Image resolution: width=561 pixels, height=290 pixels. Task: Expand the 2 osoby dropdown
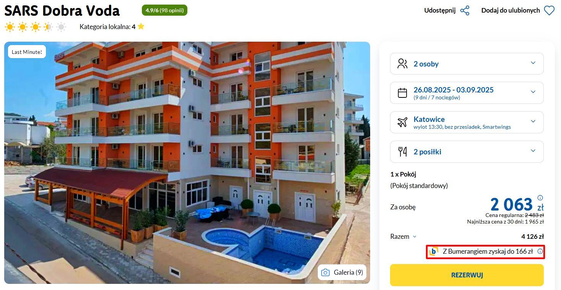[x=467, y=64]
